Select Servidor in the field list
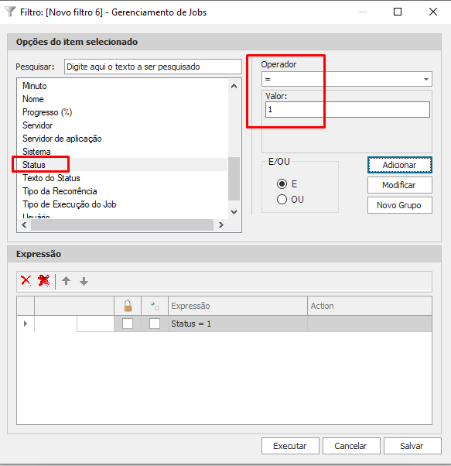The image size is (451, 466). 37,125
